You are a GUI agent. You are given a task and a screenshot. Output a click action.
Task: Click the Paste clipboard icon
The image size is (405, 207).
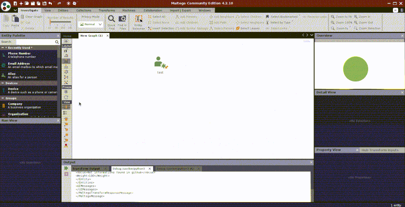click(x=15, y=18)
